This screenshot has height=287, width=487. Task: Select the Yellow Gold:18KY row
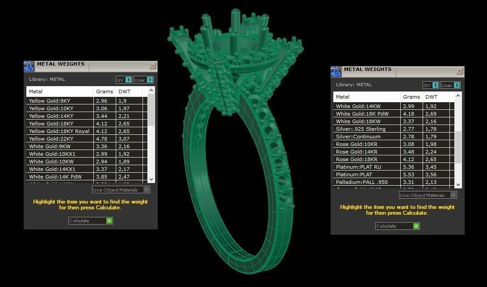coord(87,124)
